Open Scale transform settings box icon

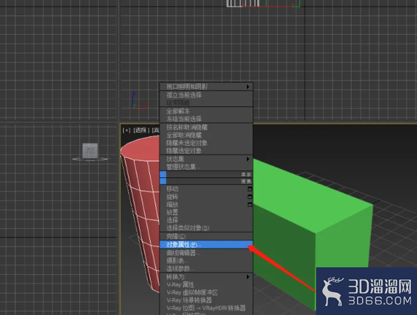[x=250, y=204]
